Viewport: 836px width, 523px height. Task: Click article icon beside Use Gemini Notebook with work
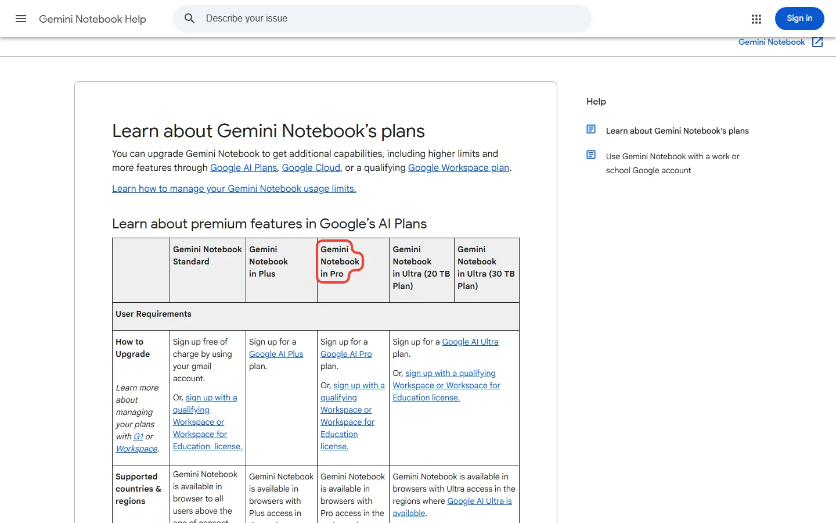(591, 155)
